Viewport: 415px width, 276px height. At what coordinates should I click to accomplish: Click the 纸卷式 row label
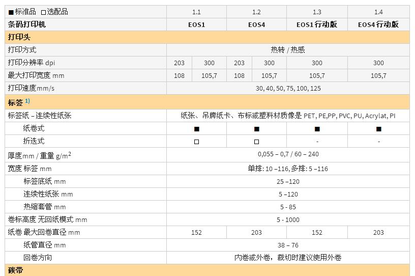tap(34, 128)
